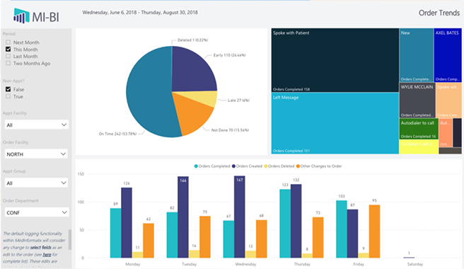
Task: Click Thursday's Orders Completed bar (123)
Action: point(285,224)
